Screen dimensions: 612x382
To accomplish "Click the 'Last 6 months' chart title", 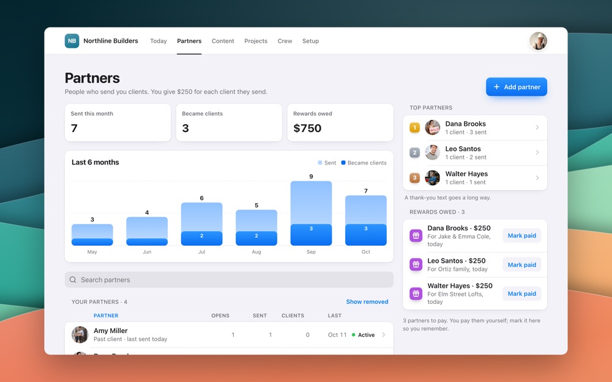I will pos(95,162).
